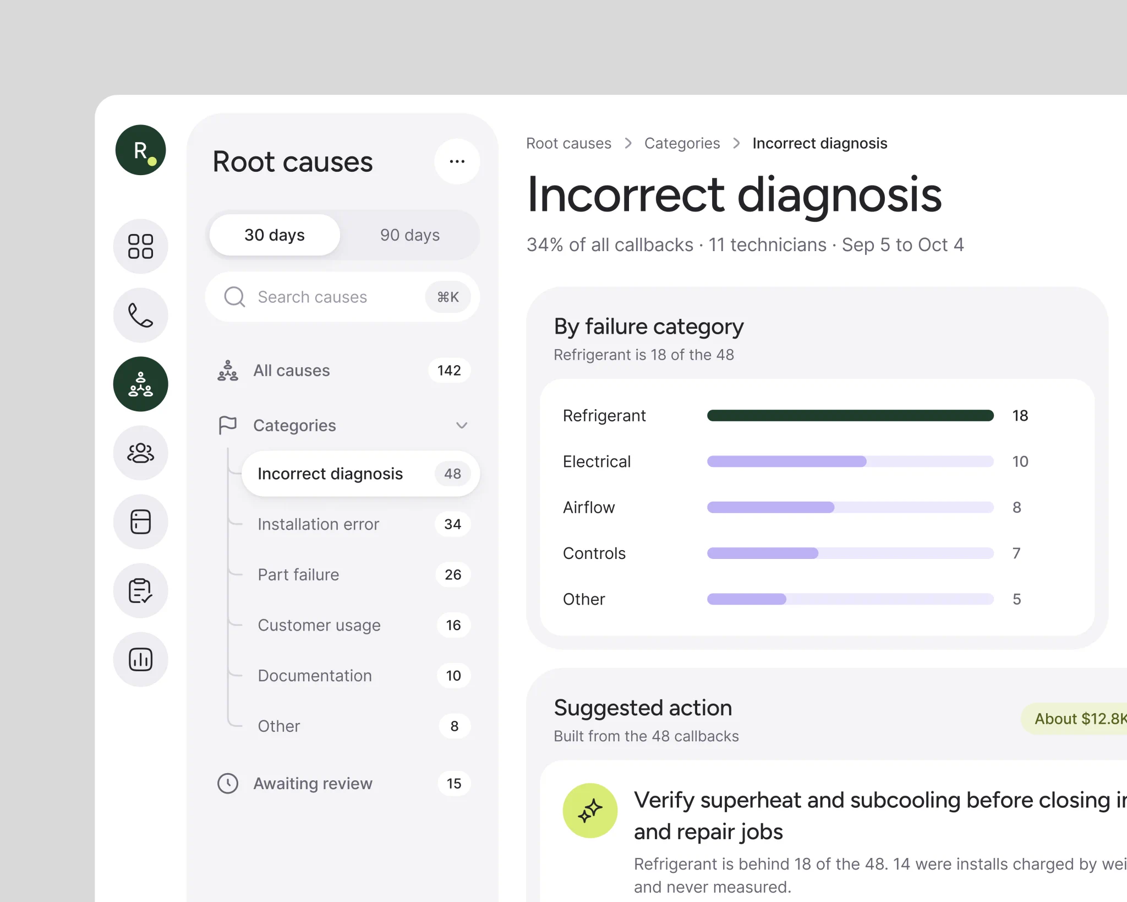
Task: Select Documentation category
Action: click(x=360, y=676)
